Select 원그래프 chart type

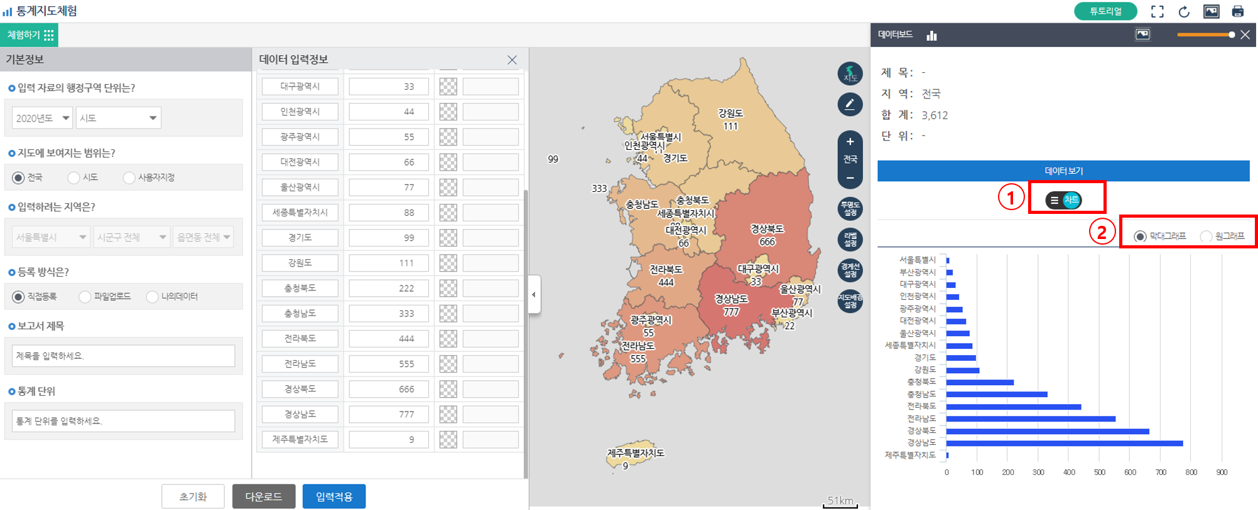pos(1206,236)
